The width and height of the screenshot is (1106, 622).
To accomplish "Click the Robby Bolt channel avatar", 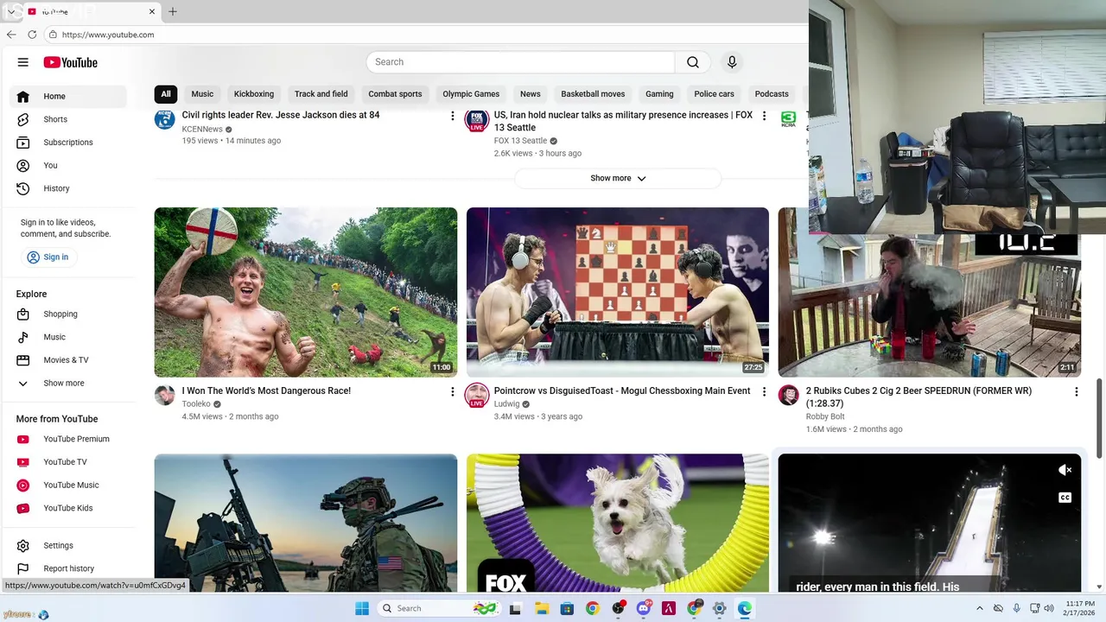I will coord(788,396).
